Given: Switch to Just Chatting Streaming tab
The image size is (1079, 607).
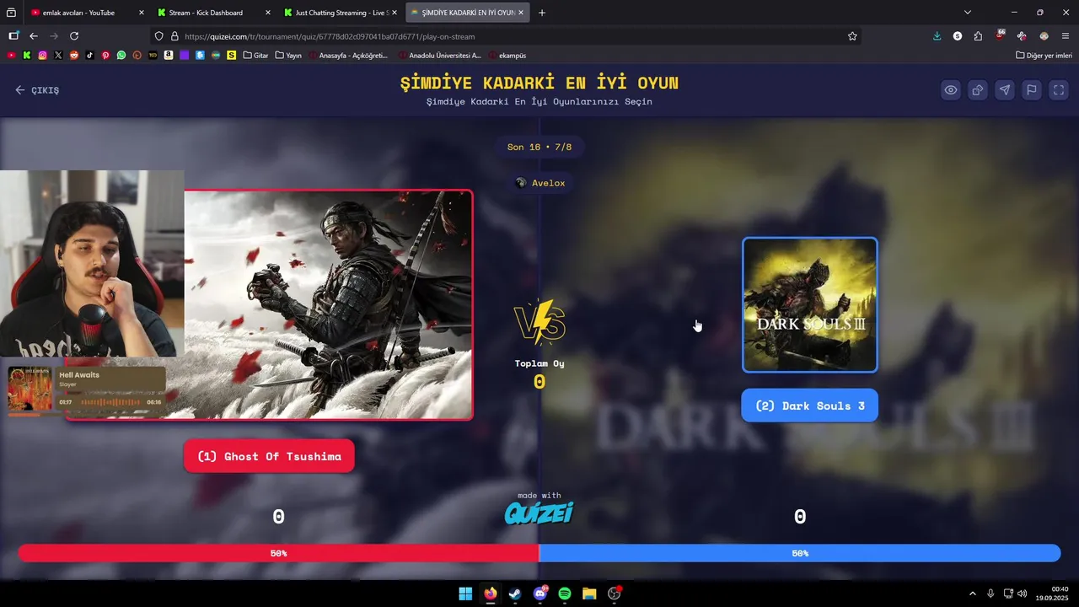Looking at the screenshot, I should pyautogui.click(x=341, y=13).
